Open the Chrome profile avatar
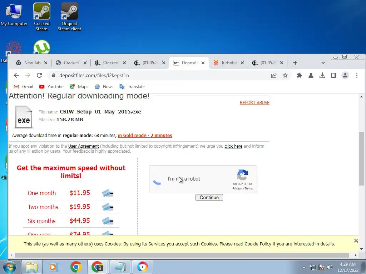The image size is (366, 274). 345,75
